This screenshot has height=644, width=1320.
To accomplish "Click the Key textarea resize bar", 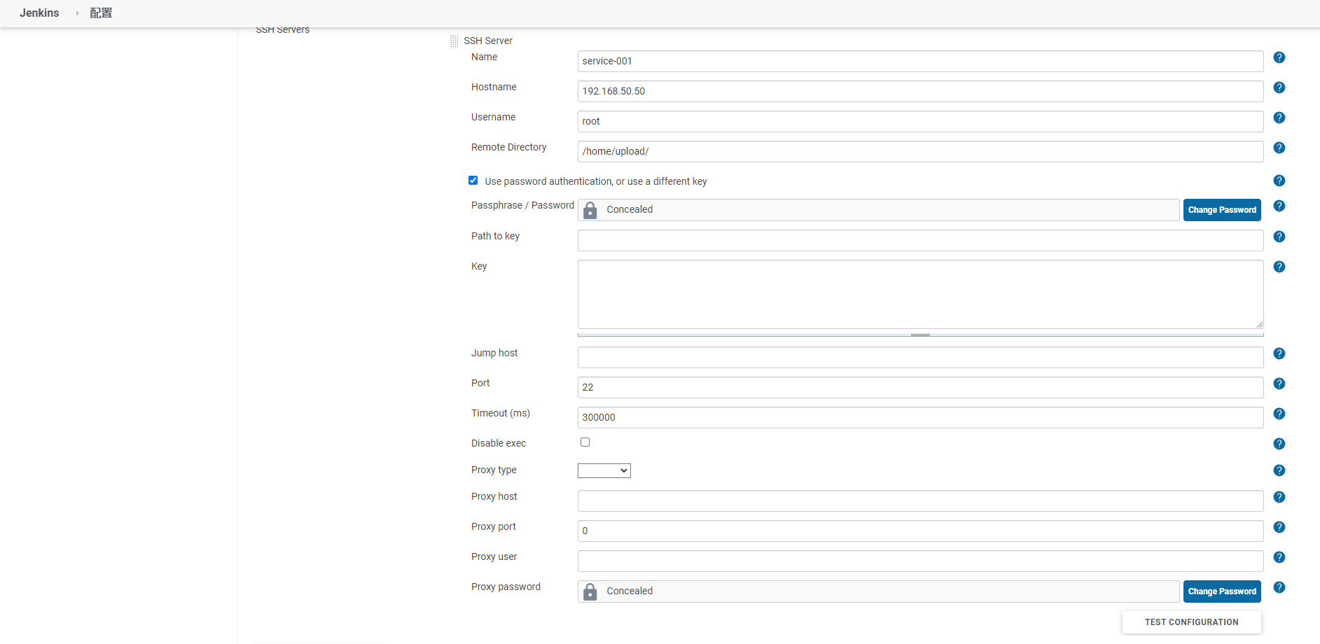I will click(920, 335).
